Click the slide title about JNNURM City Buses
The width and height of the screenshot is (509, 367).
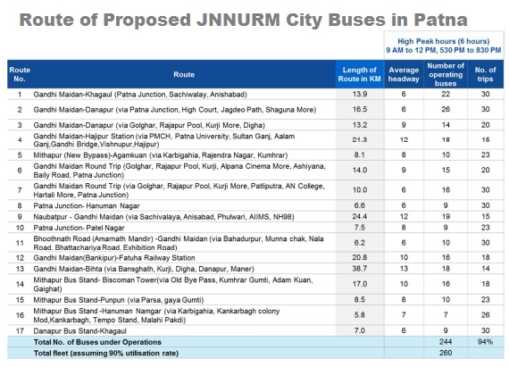(243, 20)
